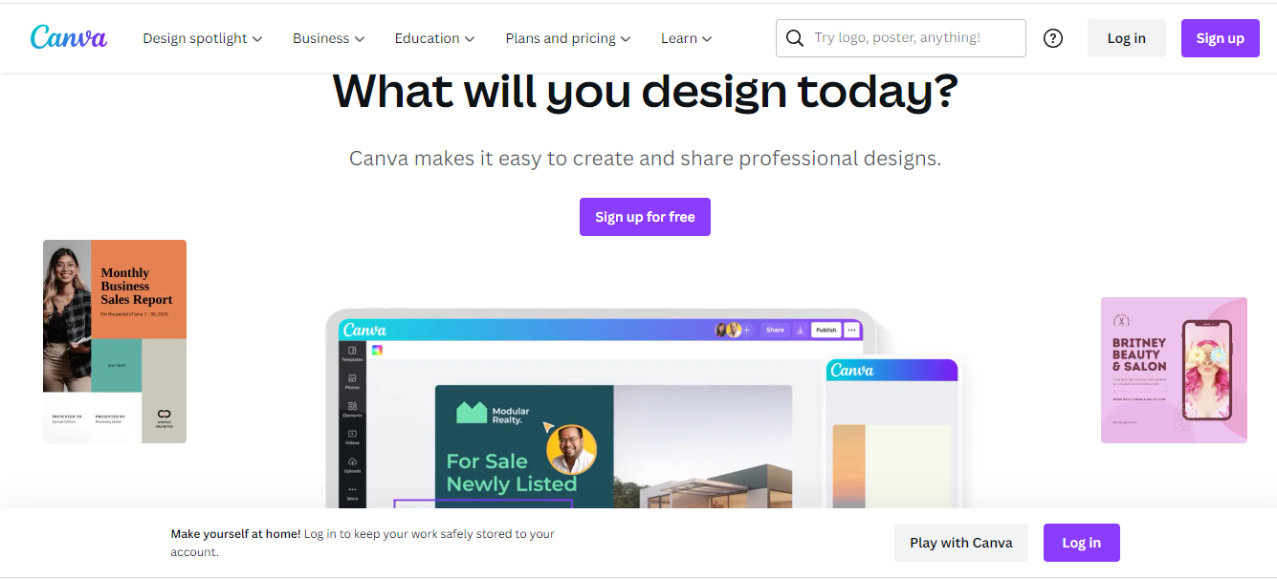This screenshot has width=1277, height=579.
Task: Open the Education dropdown
Action: [435, 38]
